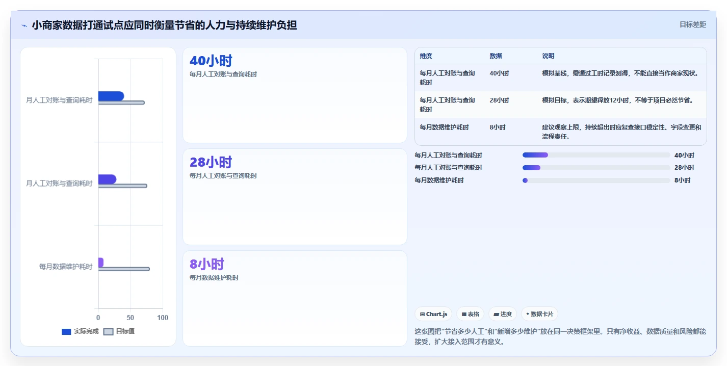
Task: Toggle the 目标值 series in the chart legend
Action: 119,331
